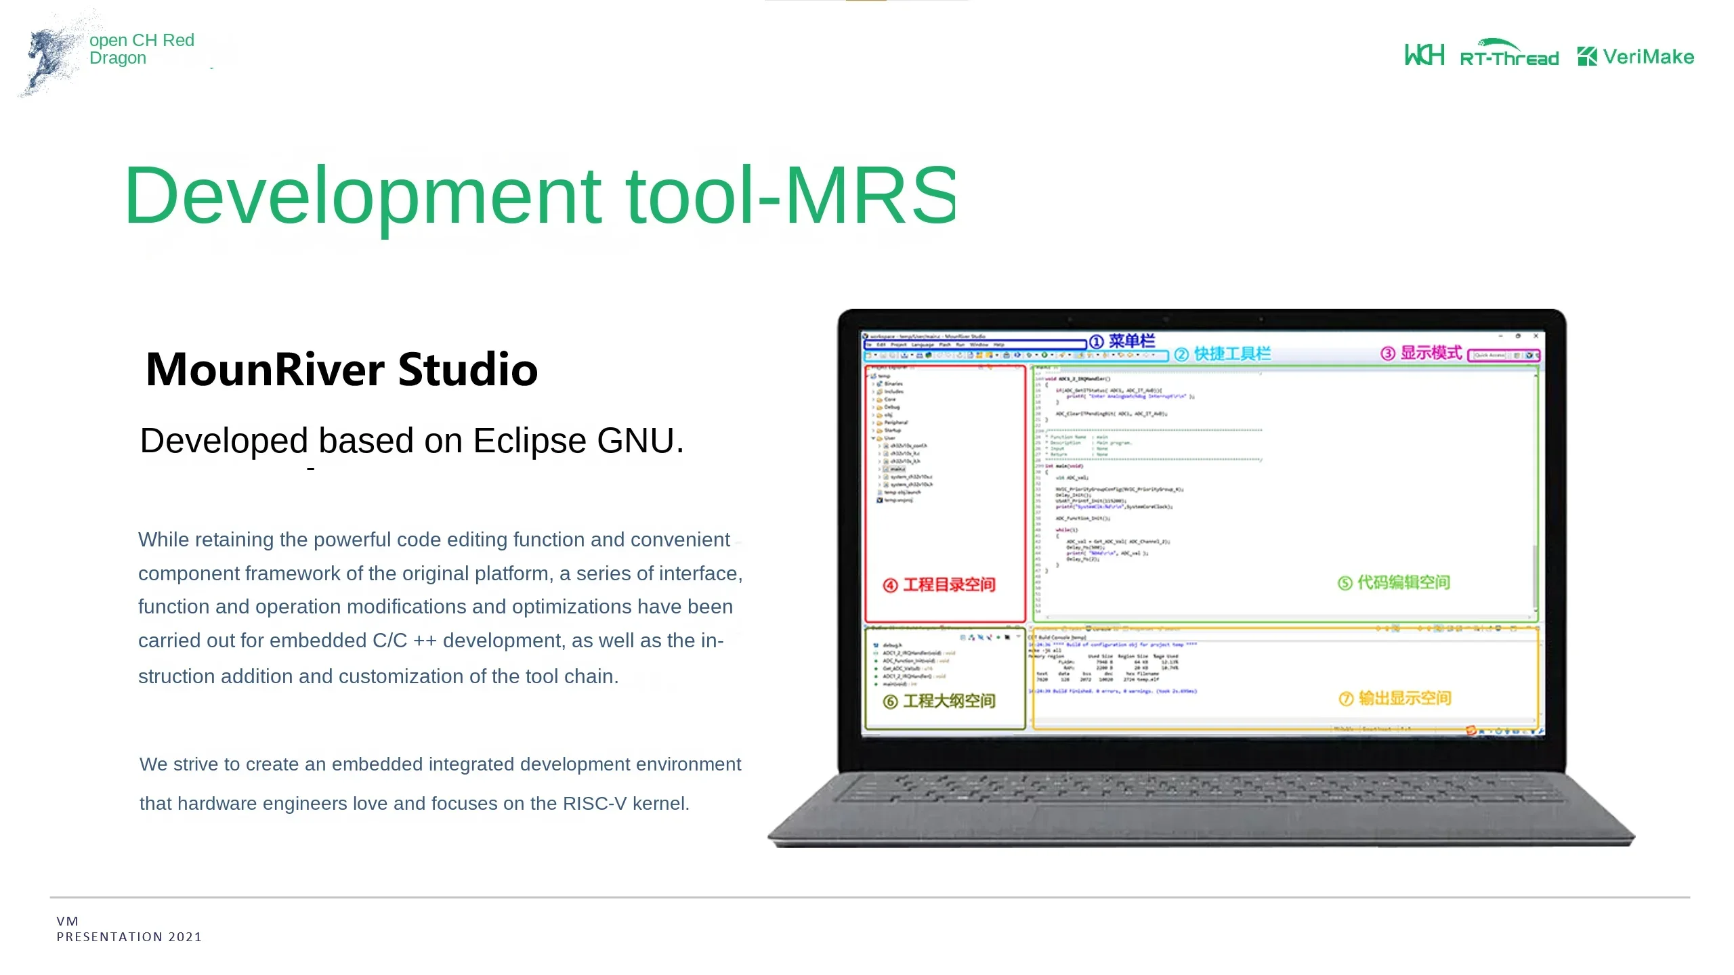Open the Window menu

(x=979, y=345)
